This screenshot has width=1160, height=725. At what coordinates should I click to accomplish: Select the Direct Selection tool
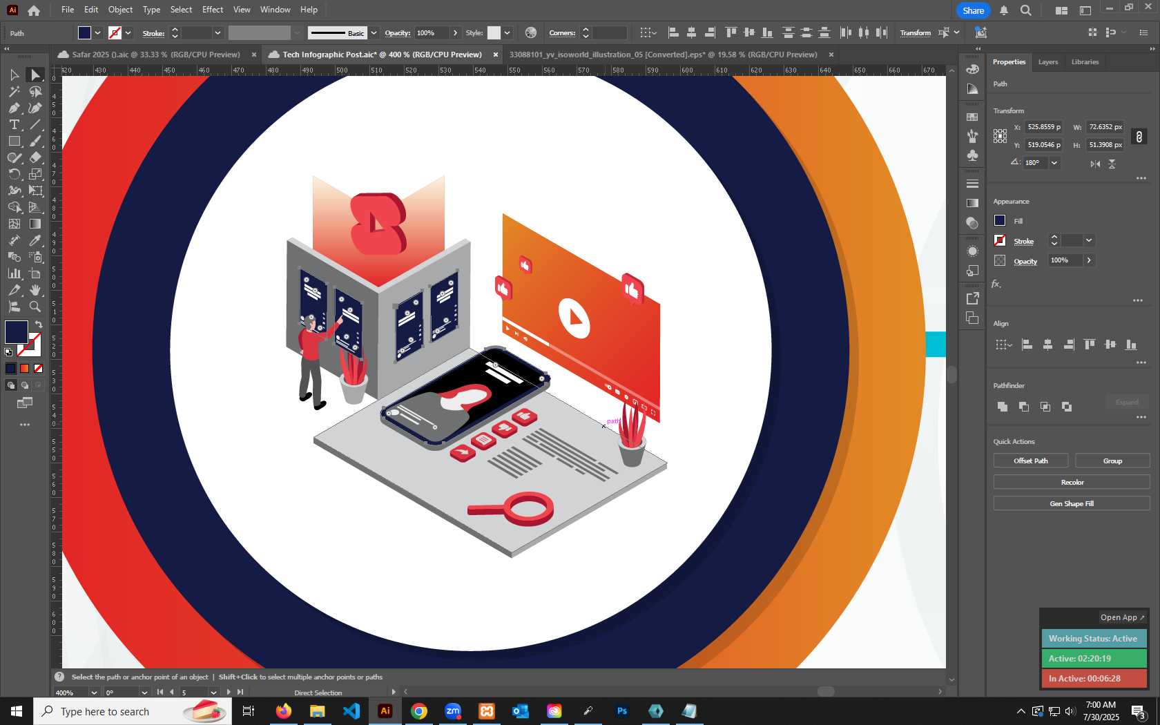35,75
